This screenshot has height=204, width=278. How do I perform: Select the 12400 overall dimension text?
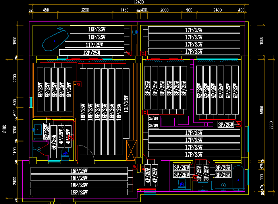(139, 2)
